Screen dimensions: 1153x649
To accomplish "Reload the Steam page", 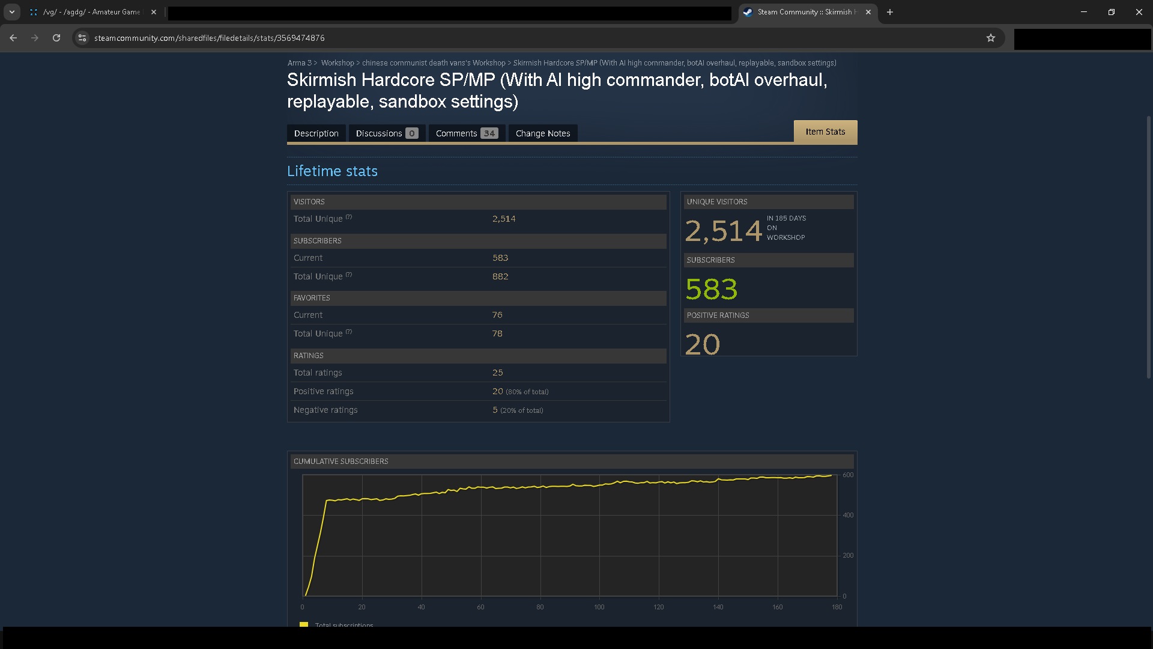I will click(x=56, y=38).
